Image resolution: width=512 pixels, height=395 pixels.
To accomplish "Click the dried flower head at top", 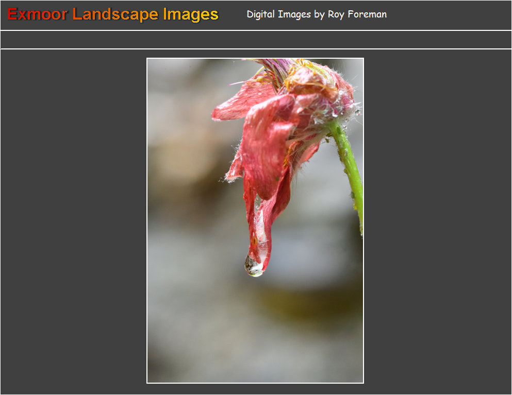I will tap(309, 80).
